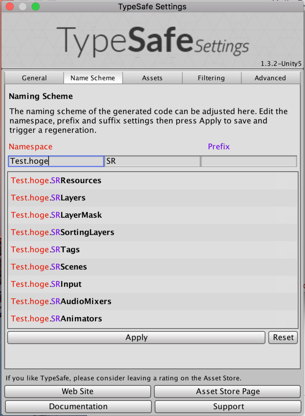Select the Test.hoge.SRLayerMask preview row
This screenshot has height=416, width=305.
point(153,215)
